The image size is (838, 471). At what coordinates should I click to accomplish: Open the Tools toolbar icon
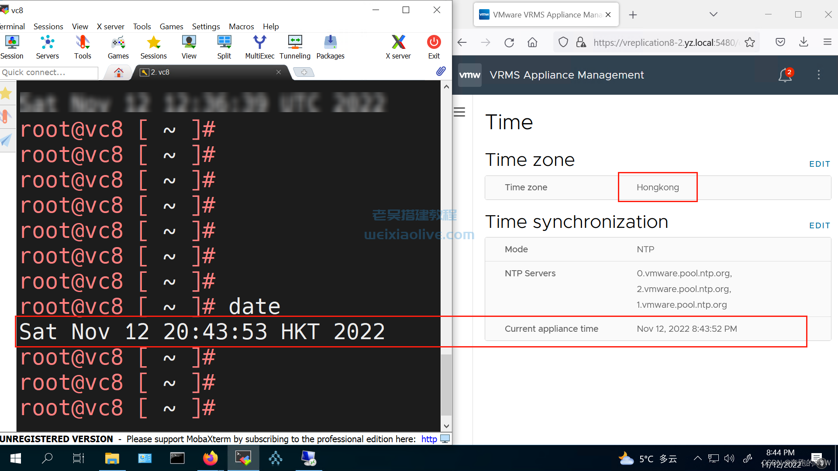pyautogui.click(x=83, y=47)
